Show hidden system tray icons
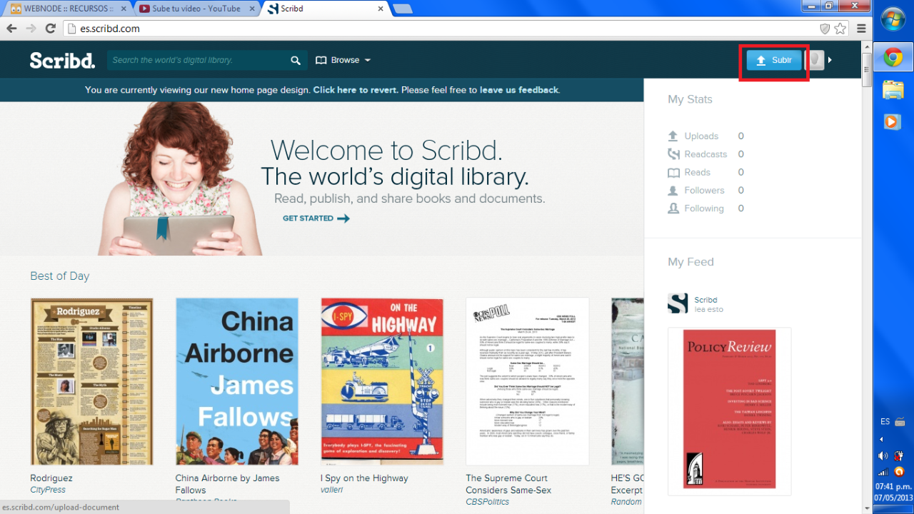Screen dimensions: 914x514 [x=881, y=439]
